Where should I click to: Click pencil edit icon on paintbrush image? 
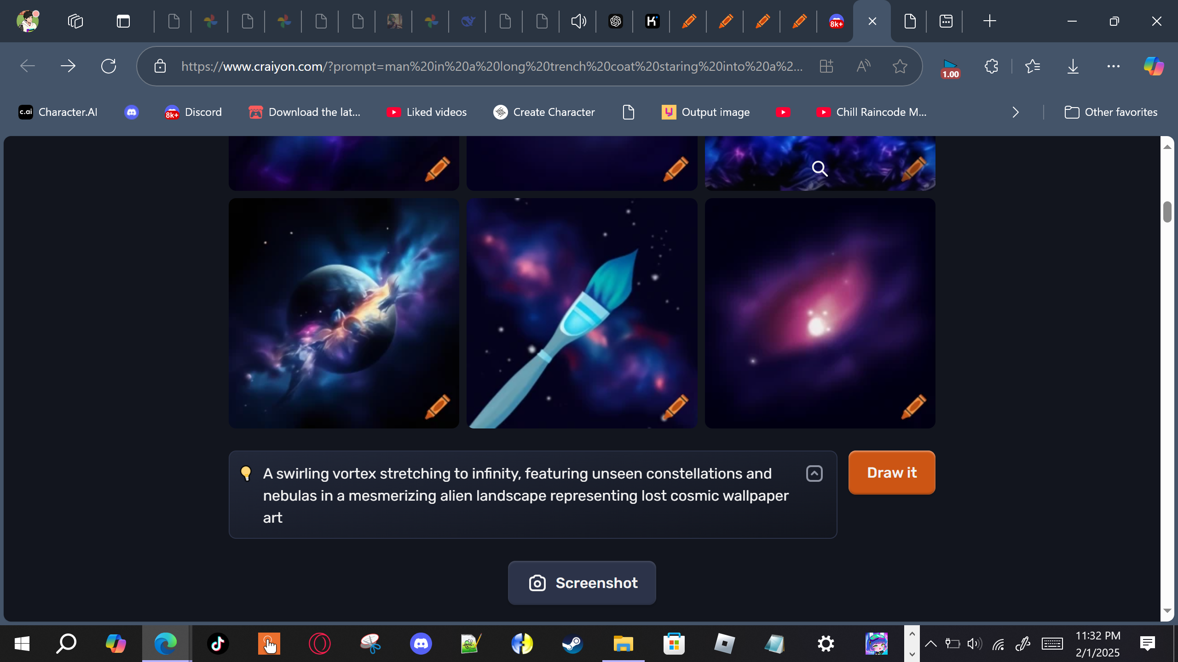tap(676, 406)
